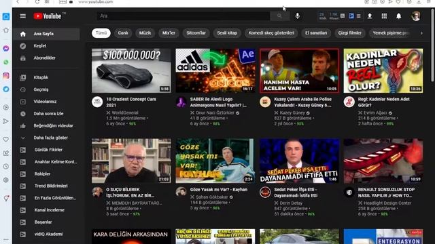
Task: Open 'Daha sonra izle' playlist
Action: click(x=47, y=114)
